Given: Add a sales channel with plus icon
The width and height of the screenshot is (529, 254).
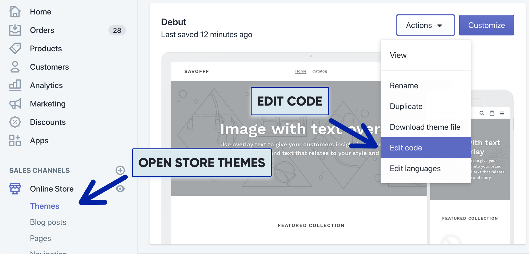Looking at the screenshot, I should (120, 170).
